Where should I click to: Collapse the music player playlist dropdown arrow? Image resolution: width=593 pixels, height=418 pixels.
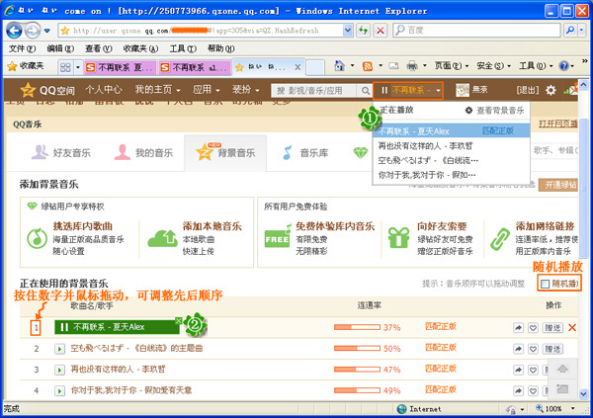pyautogui.click(x=438, y=90)
